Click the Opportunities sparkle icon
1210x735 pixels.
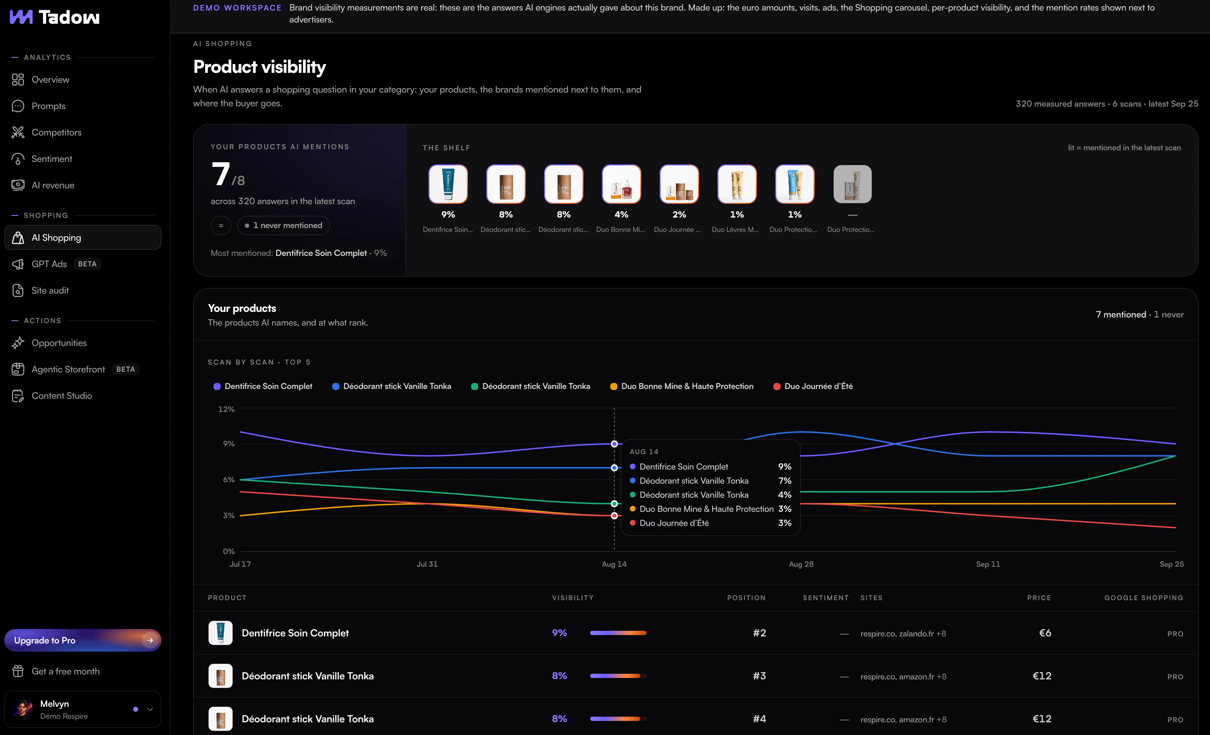pyautogui.click(x=18, y=343)
